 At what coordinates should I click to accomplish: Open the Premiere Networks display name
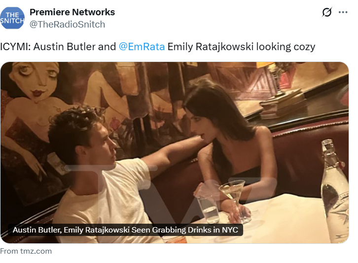[72, 12]
